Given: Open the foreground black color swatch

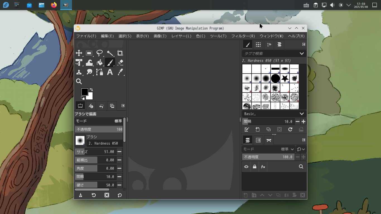Looking at the screenshot, I should 85,92.
